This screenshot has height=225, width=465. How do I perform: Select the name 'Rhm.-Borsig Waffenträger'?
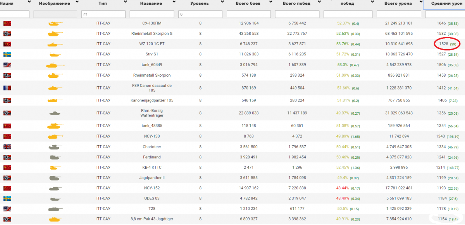[152, 113]
